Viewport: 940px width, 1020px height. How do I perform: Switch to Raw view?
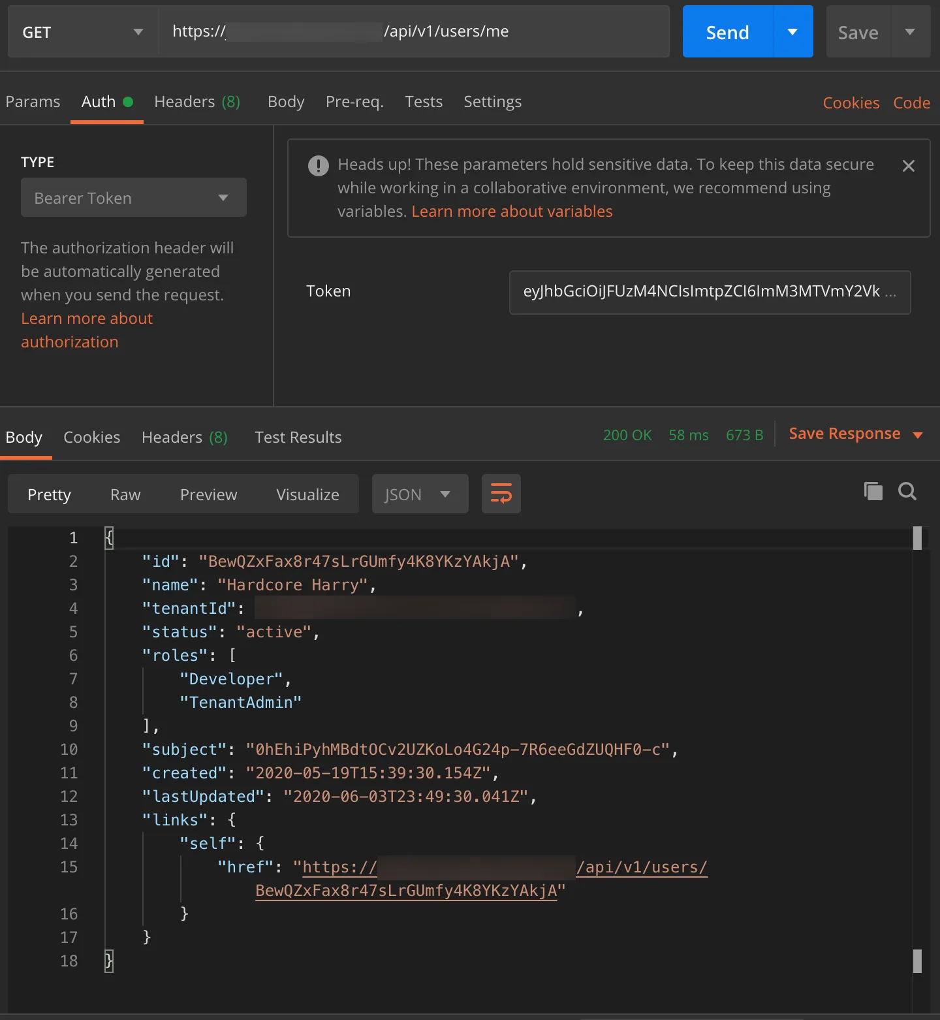(125, 494)
